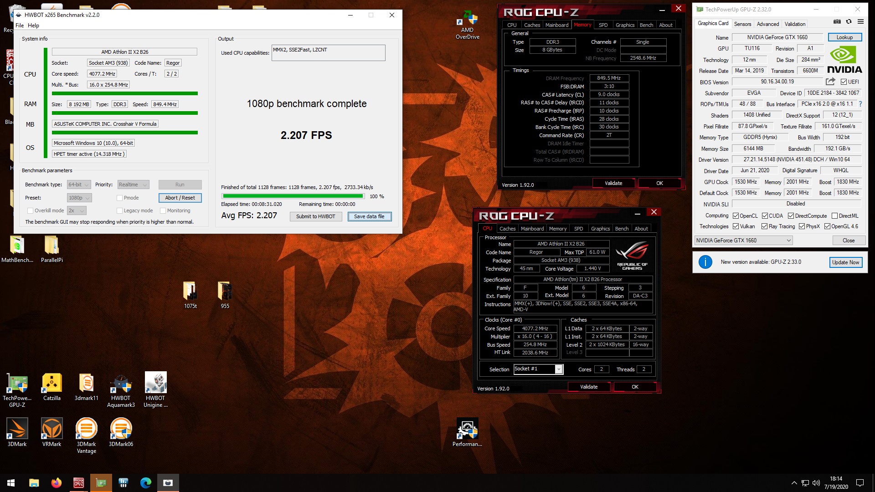Screen dimensions: 875x492
Task: Click GPU-Z screenshot camera icon
Action: pos(837,21)
